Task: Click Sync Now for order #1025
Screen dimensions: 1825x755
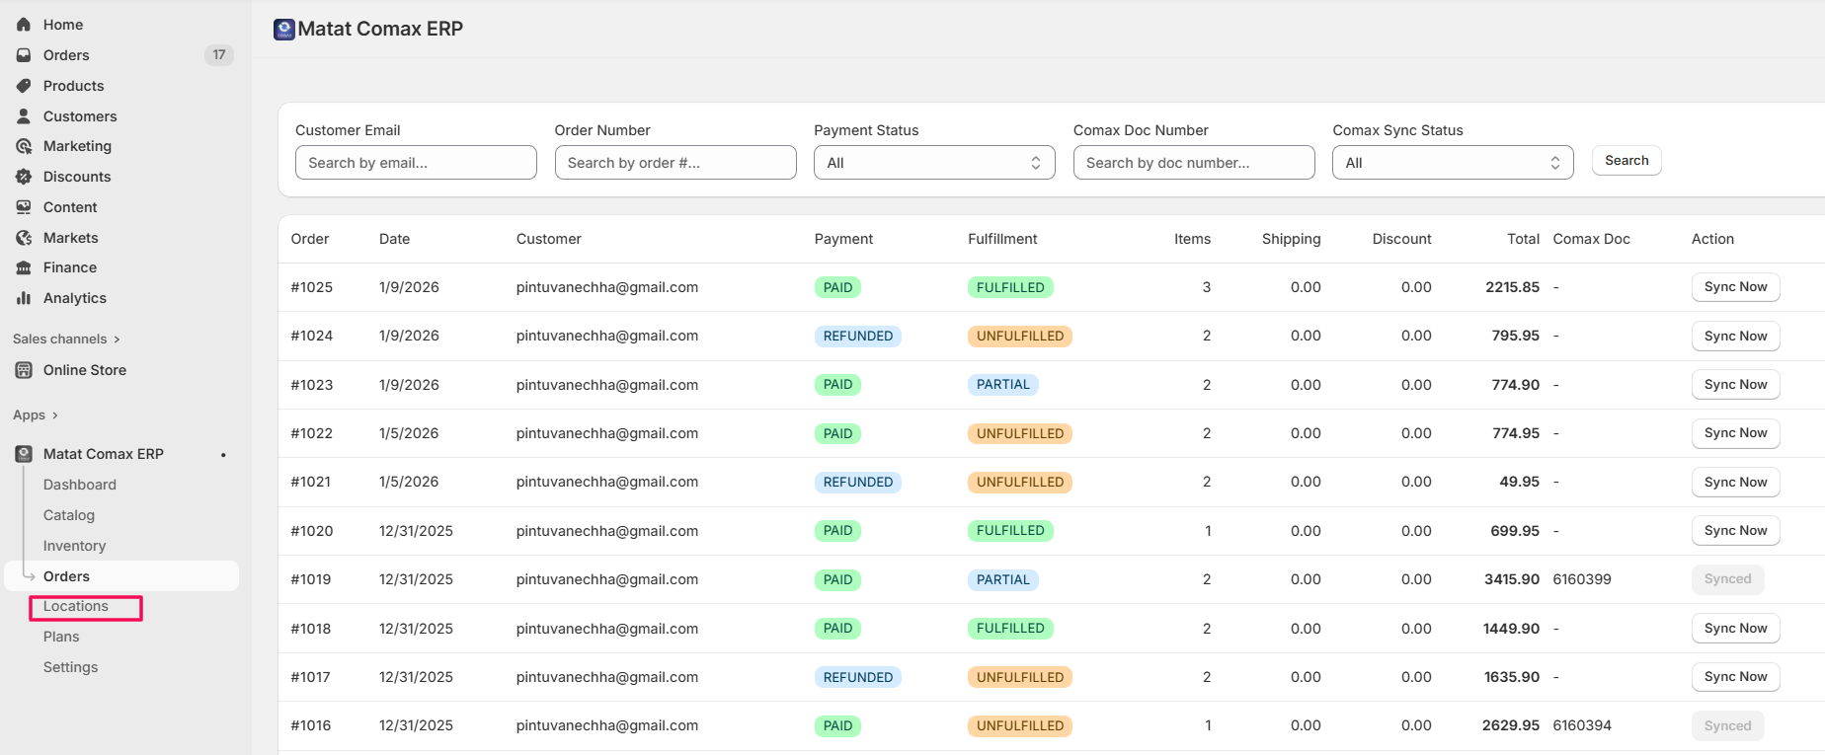Action: pyautogui.click(x=1735, y=287)
